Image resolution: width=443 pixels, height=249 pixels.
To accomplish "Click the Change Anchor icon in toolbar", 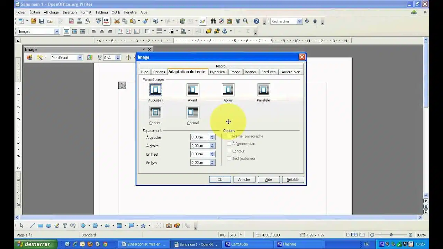I will (x=225, y=31).
